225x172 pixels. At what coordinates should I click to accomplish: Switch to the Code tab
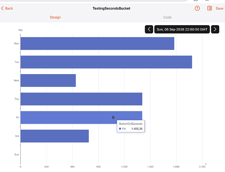click(167, 17)
